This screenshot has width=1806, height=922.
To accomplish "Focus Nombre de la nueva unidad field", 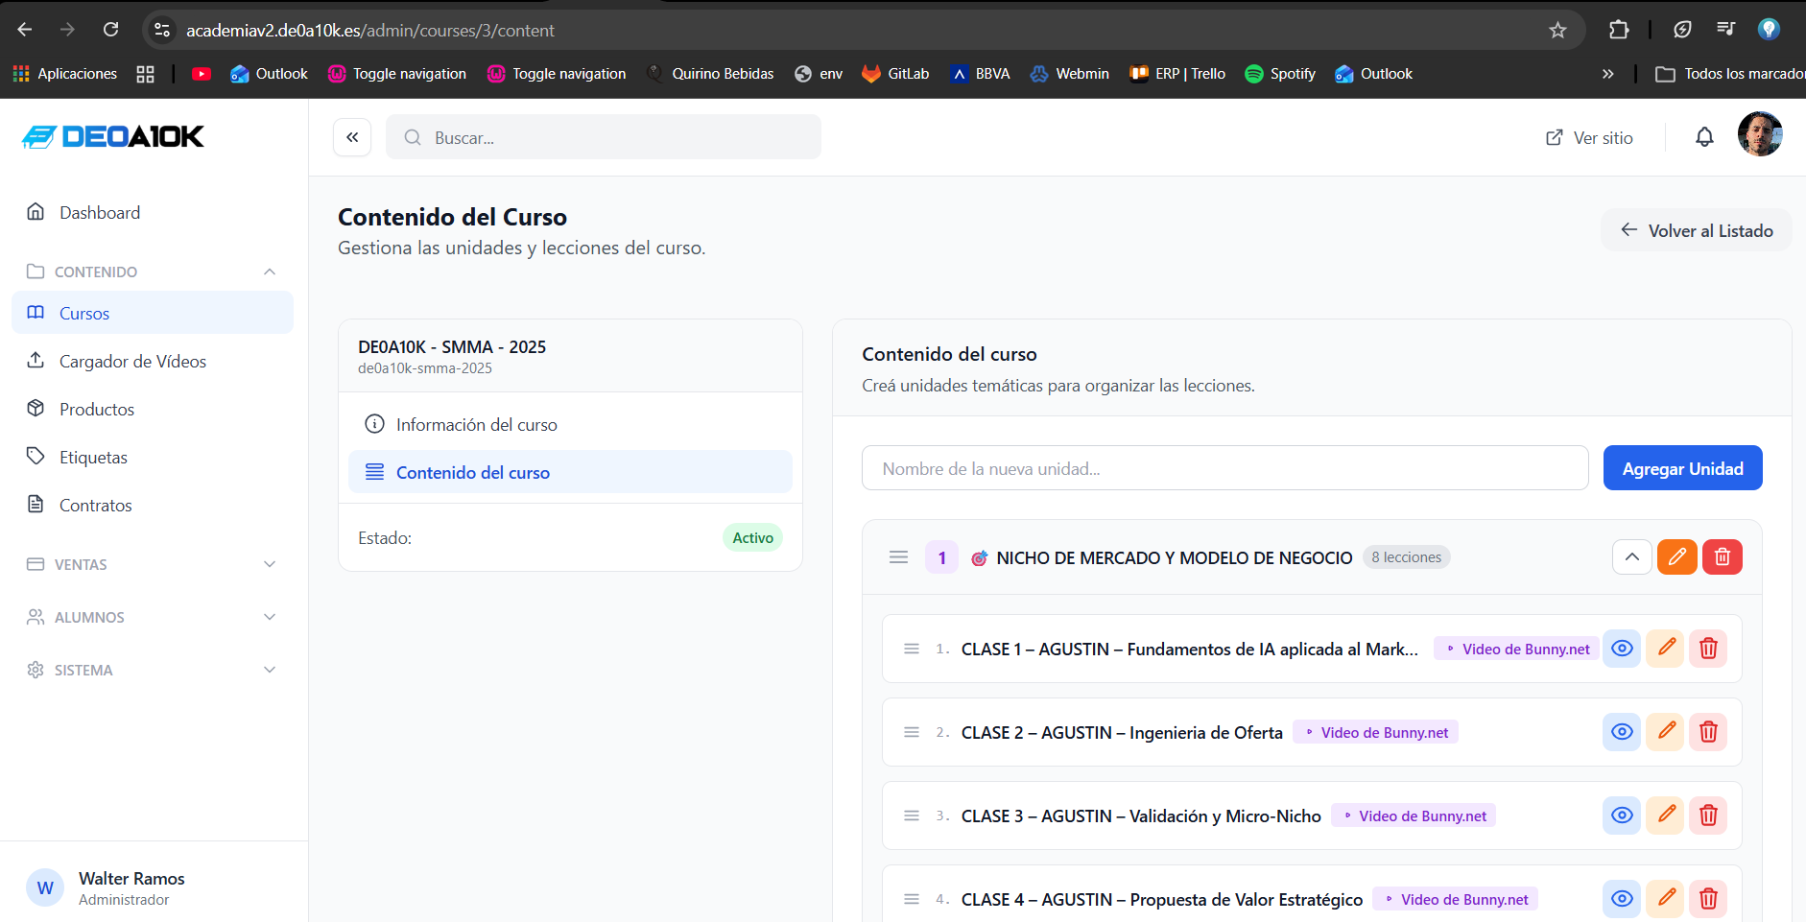I will [x=1224, y=468].
